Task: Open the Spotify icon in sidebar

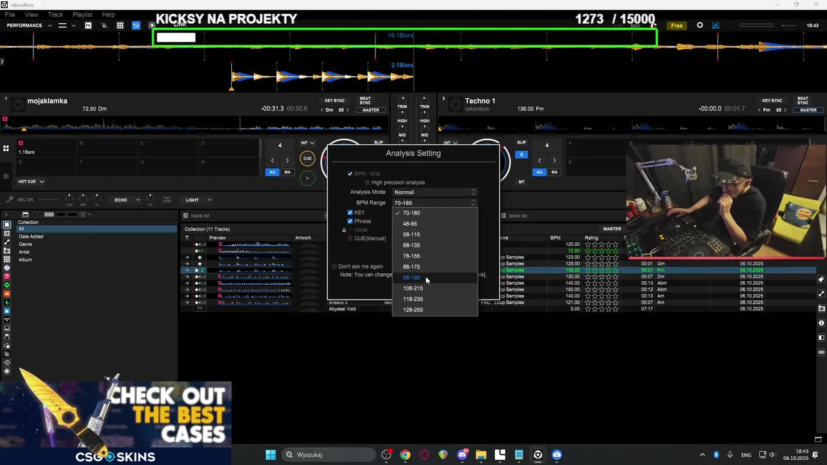Action: click(7, 285)
